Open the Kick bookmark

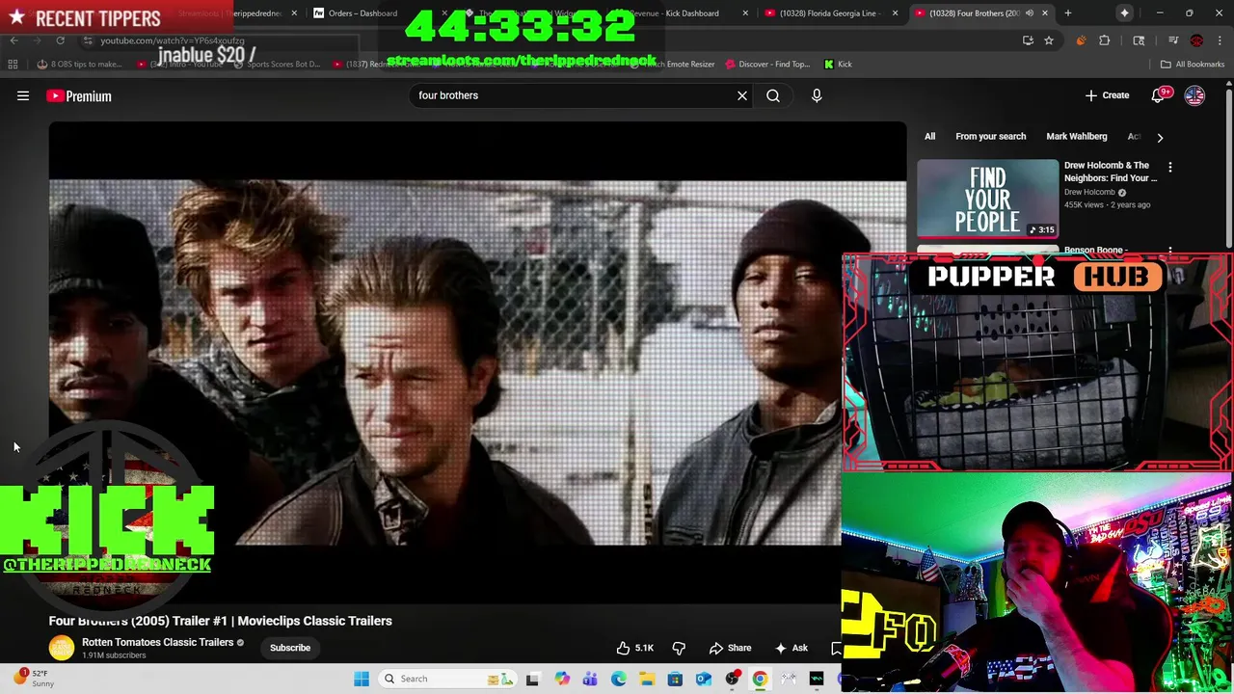[838, 65]
